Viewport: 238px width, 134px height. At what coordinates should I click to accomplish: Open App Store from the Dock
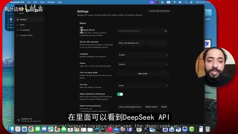[x=116, y=129]
